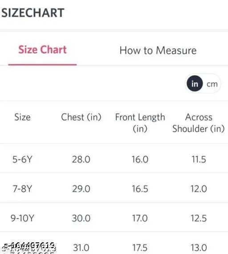Switch measurement units to cm
This screenshot has height=254, width=228.
212,84
